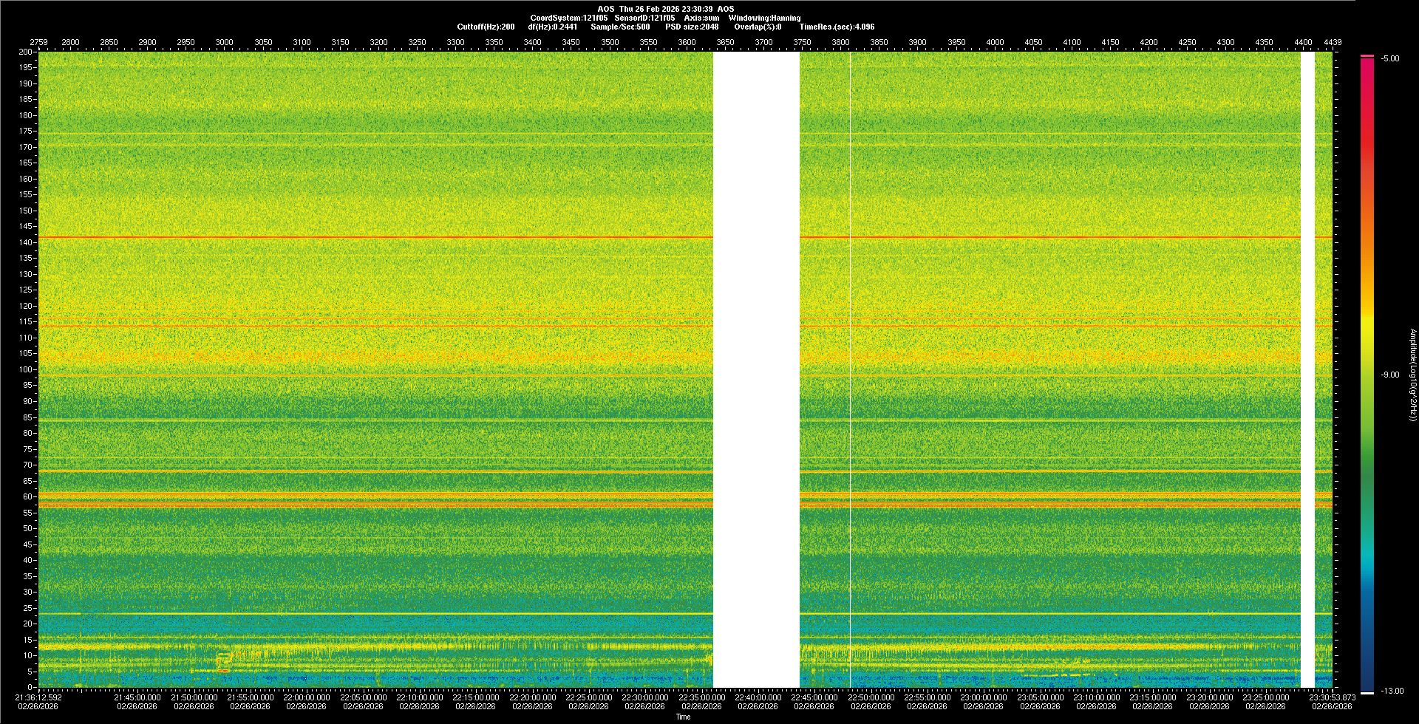Click the 22:00:00.000 time axis label

[306, 697]
